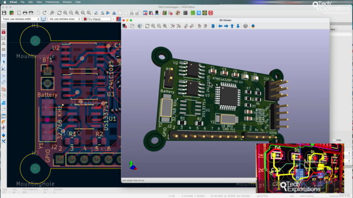This screenshot has width=353, height=198.
Task: Expand layer selector arrow button
Action: tap(114, 19)
